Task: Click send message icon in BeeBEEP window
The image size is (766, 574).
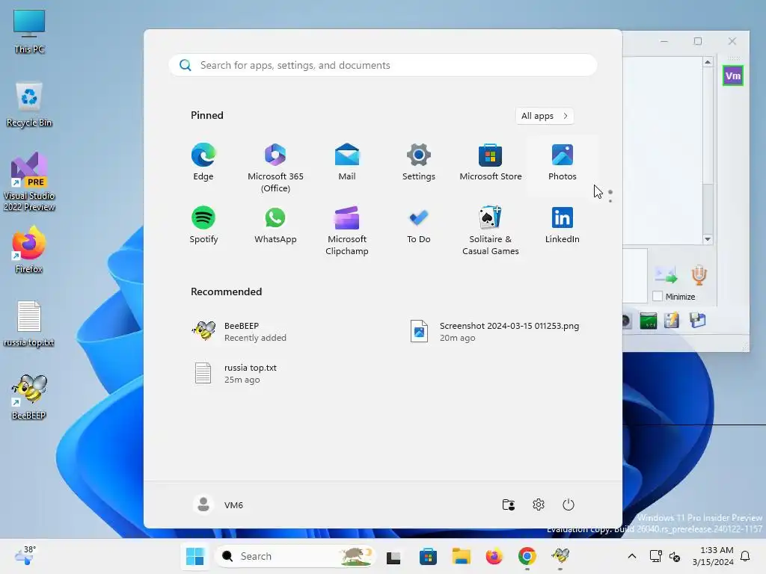Action: point(666,274)
